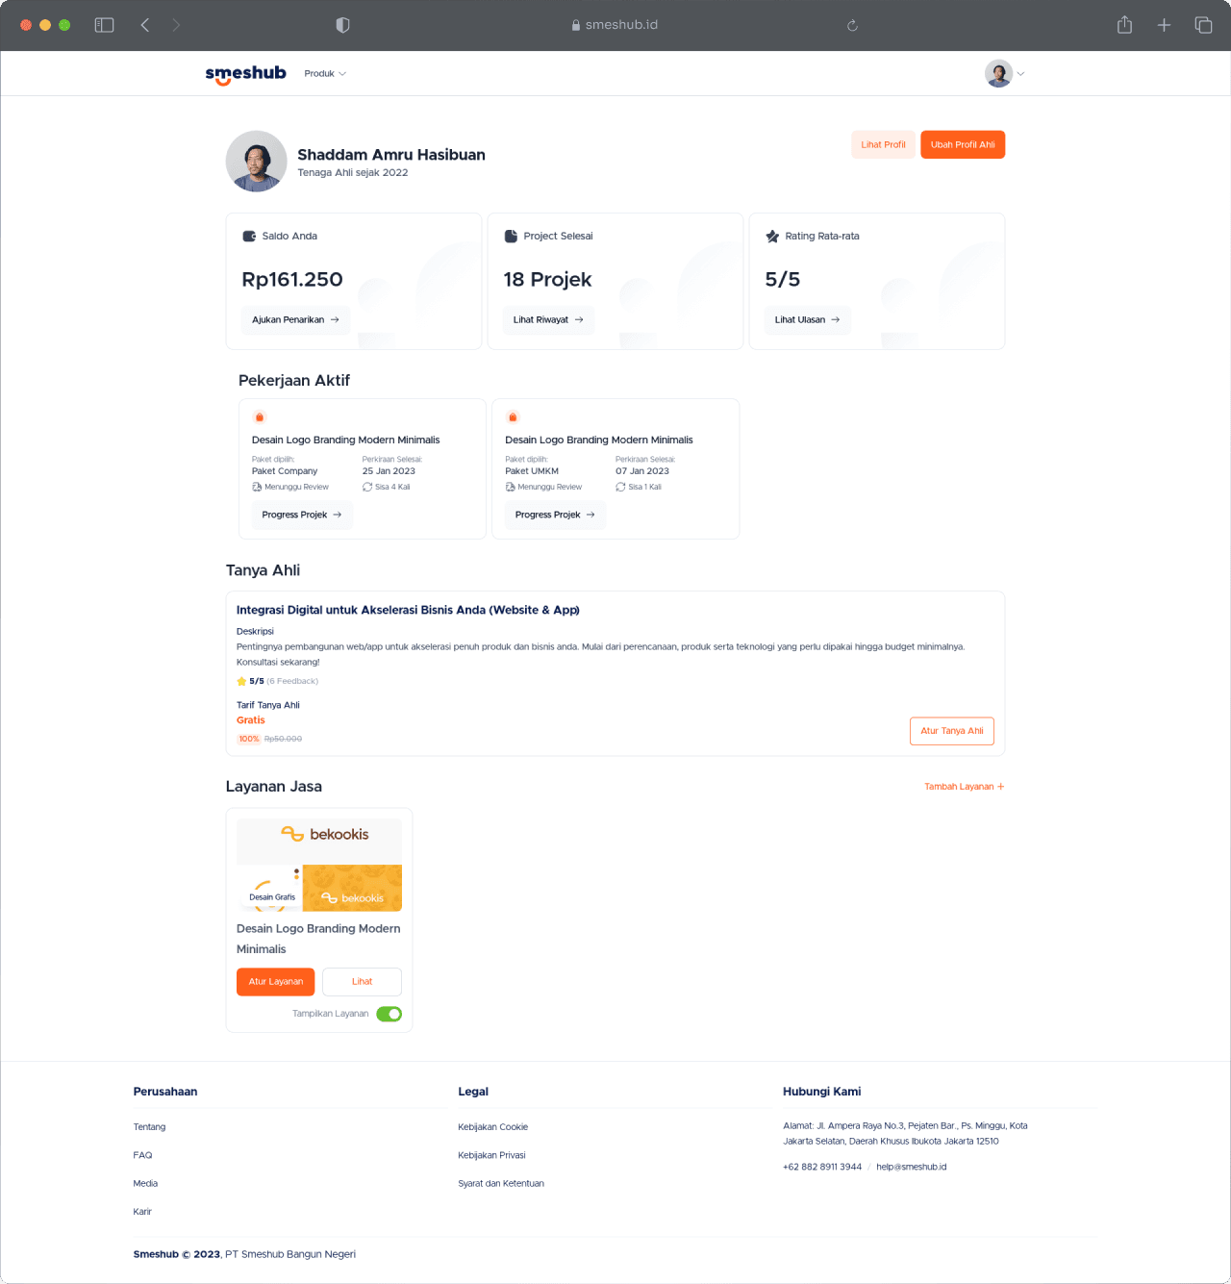
Task: Select the Kebijakan Privasi footer link
Action: [x=491, y=1154]
